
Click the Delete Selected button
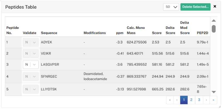tap(195, 7)
